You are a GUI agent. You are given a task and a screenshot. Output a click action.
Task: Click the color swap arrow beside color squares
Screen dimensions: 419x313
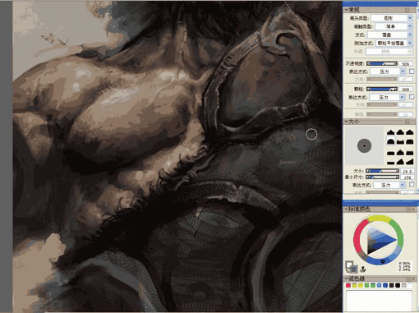(348, 271)
